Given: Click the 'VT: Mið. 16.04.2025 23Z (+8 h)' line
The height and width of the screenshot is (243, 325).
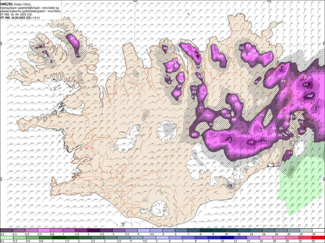Looking at the screenshot, I should coord(20,18).
